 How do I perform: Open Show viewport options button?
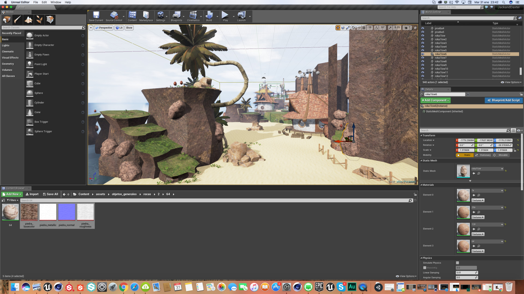129,28
